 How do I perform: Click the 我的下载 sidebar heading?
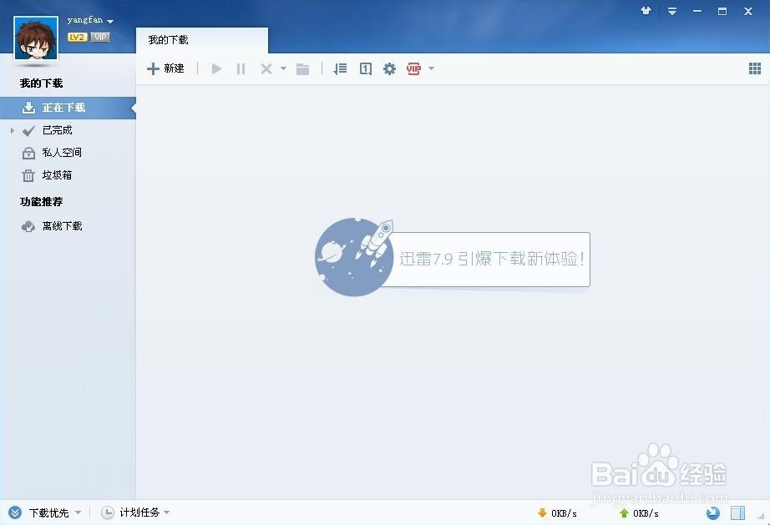[x=41, y=83]
